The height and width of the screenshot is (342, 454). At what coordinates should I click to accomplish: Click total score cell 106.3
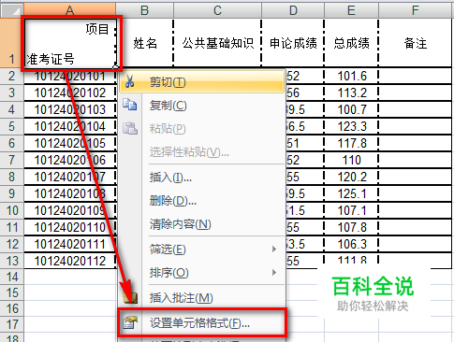tap(351, 244)
